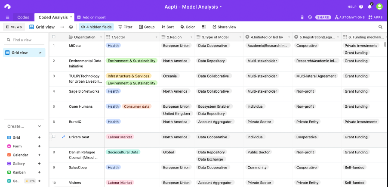Click the Data Exchange tag
The image size is (388, 187).
(x=211, y=159)
